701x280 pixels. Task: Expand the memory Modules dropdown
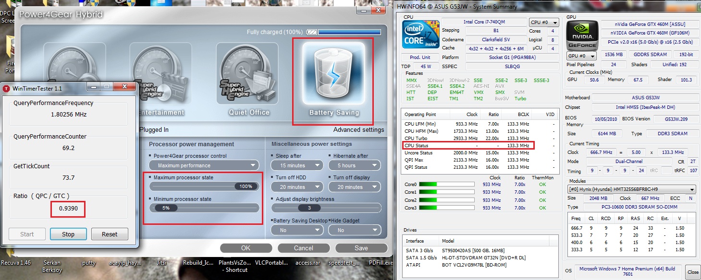coord(632,189)
